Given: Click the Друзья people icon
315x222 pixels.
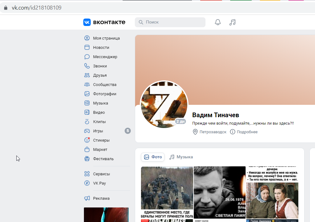Looking at the screenshot, I should pos(87,75).
